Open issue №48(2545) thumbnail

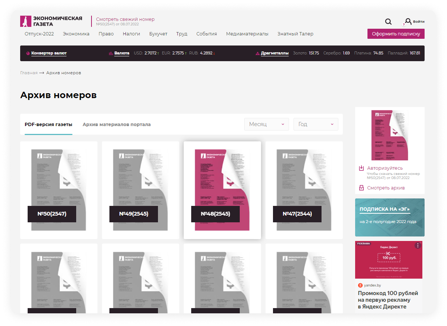point(222,190)
